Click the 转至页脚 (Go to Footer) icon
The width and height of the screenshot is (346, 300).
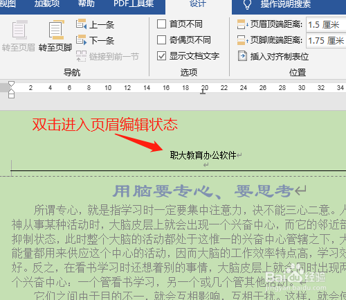56,30
